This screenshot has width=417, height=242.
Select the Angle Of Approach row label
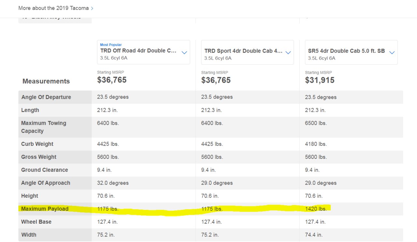click(46, 183)
